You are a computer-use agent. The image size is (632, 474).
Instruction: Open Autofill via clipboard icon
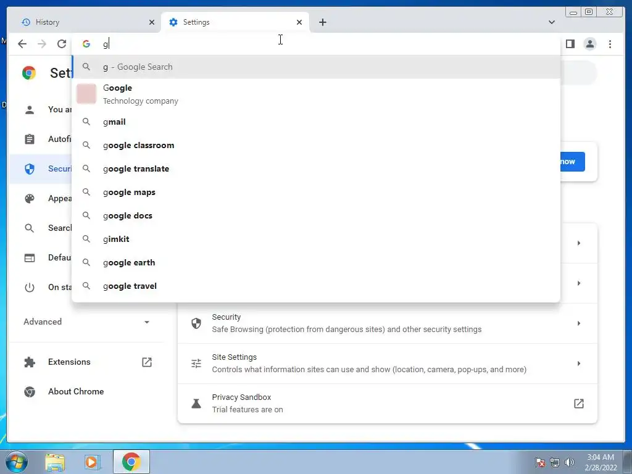tap(30, 139)
